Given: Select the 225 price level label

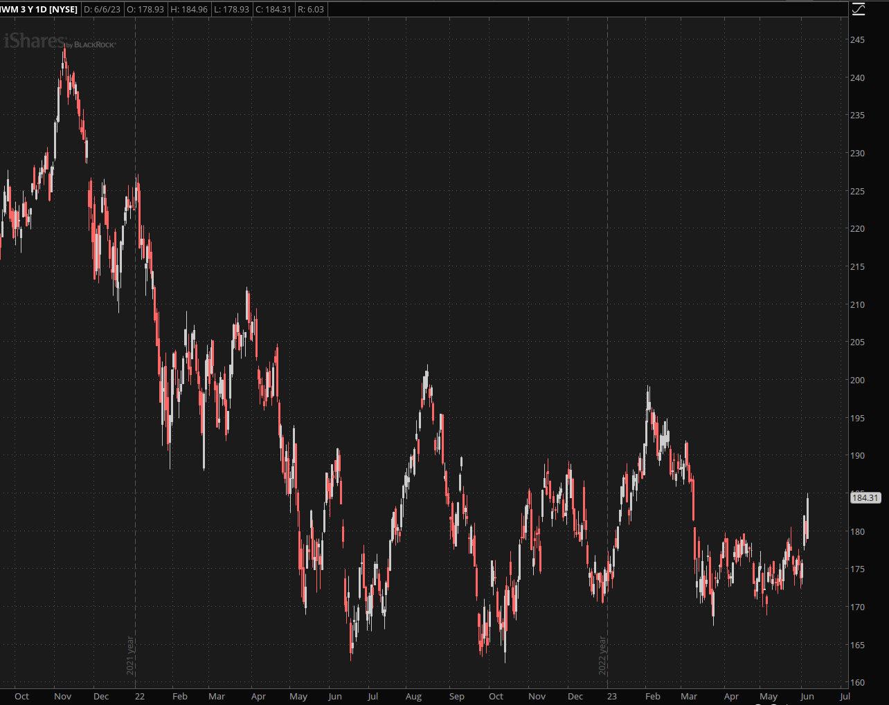Looking at the screenshot, I should click(x=857, y=192).
